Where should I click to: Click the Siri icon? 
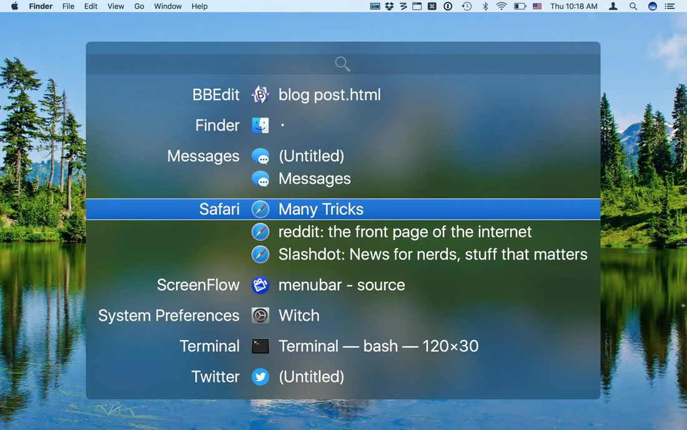pos(653,6)
